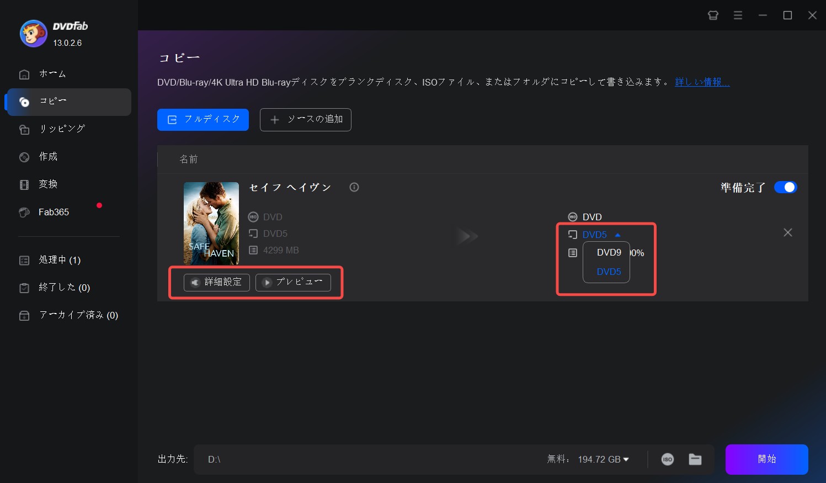826x483 pixels.
Task: Open the アーカイブ済み (0) list
Action: pos(78,315)
